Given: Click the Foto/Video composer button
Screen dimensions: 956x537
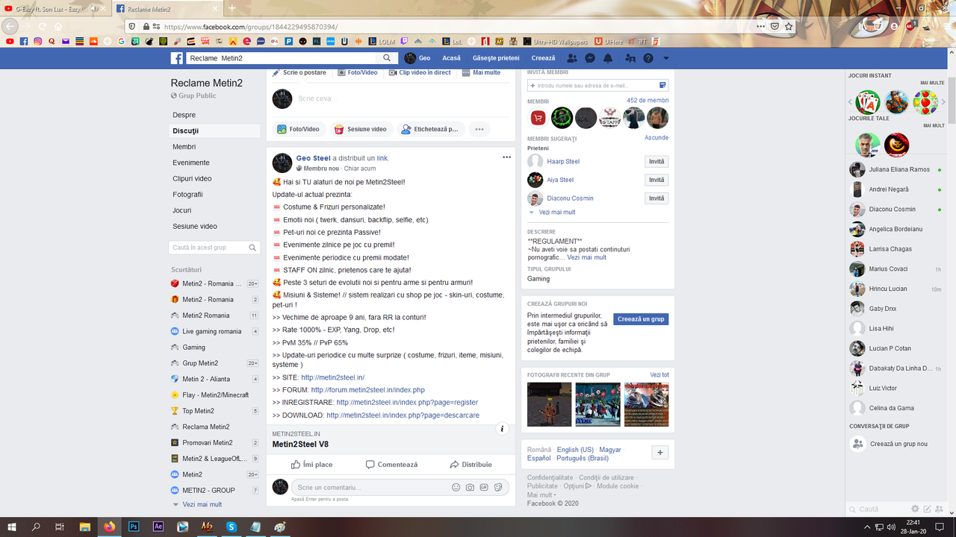Looking at the screenshot, I should click(x=298, y=129).
